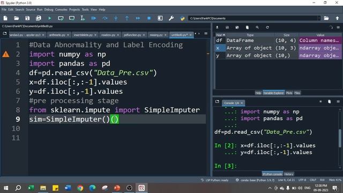
Task: Switch to History tab below console
Action: (289, 174)
